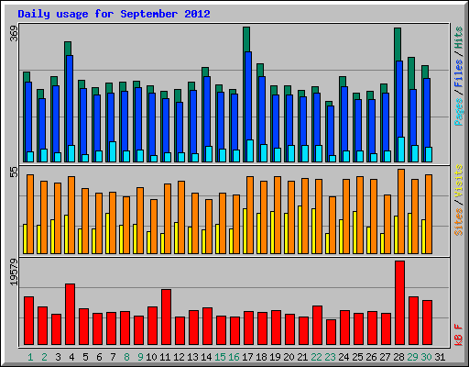Click day 16 on the x-axis
Viewport: 469px width, 367px height.
[234, 357]
